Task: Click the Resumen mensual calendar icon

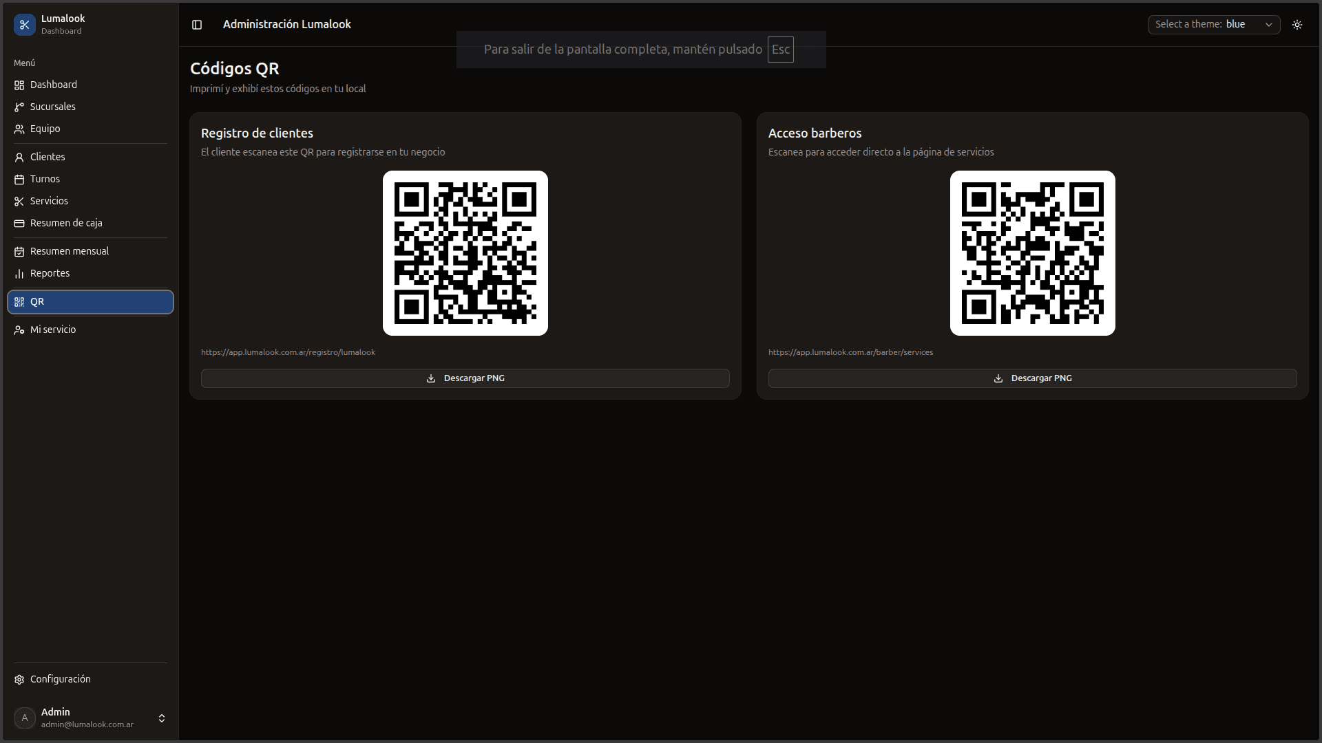Action: [19, 252]
